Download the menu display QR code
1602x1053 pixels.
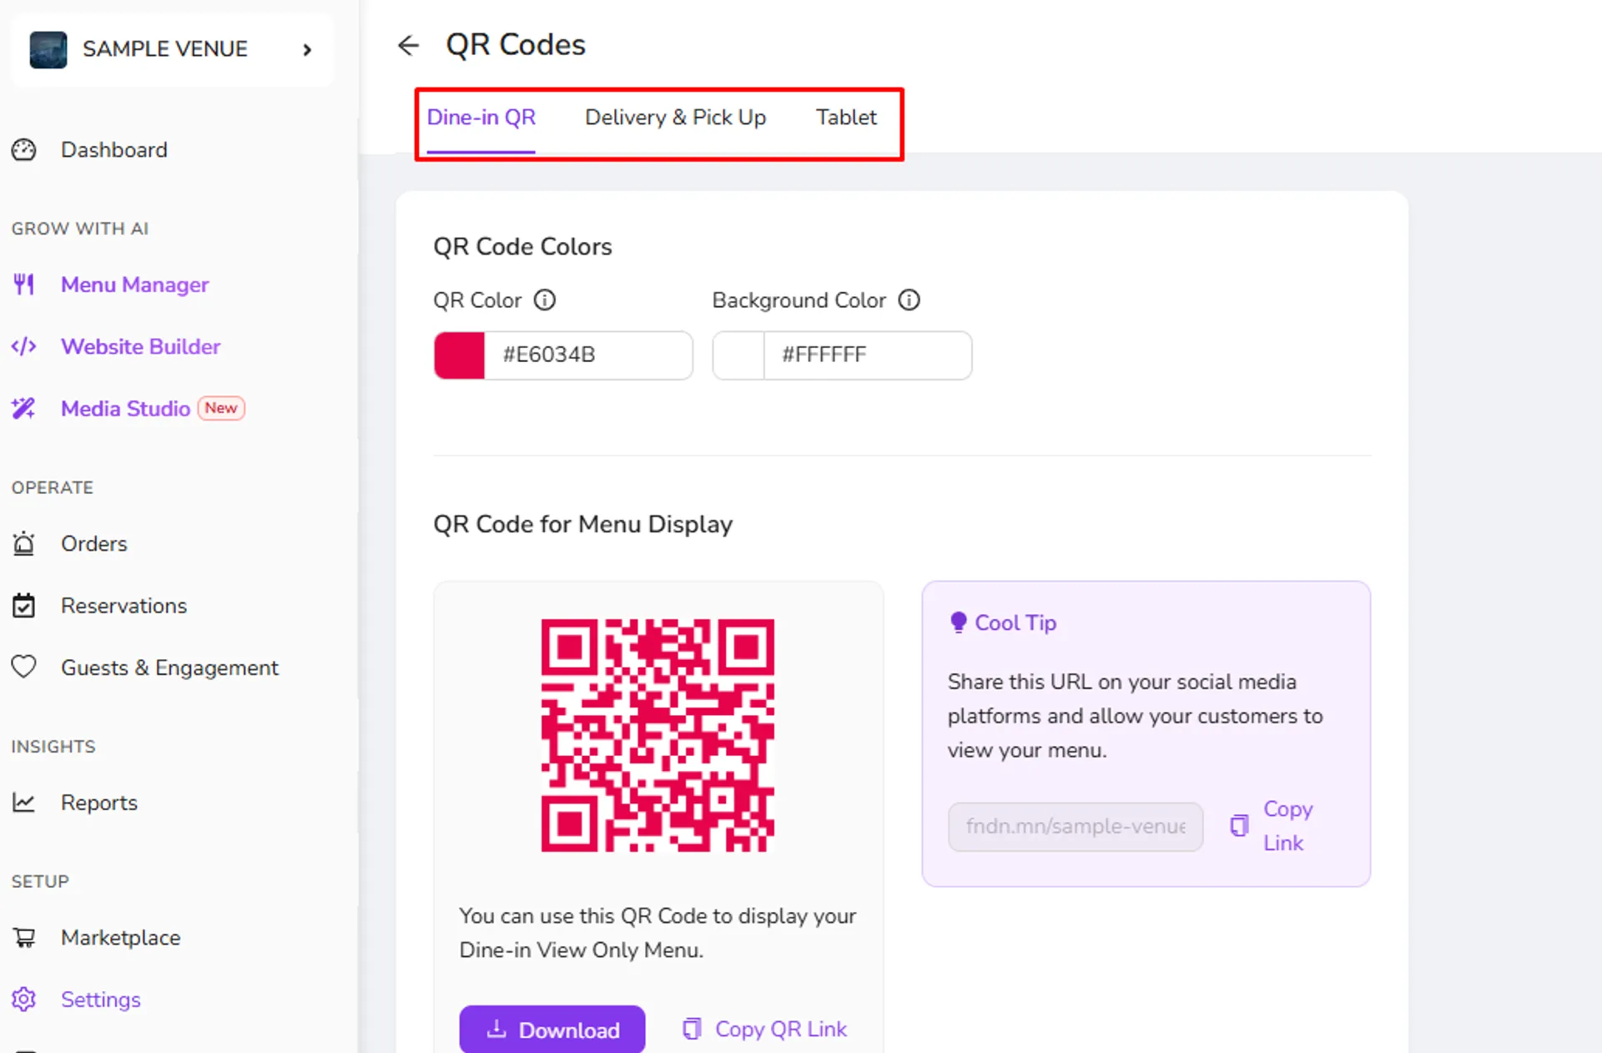[x=552, y=1030]
